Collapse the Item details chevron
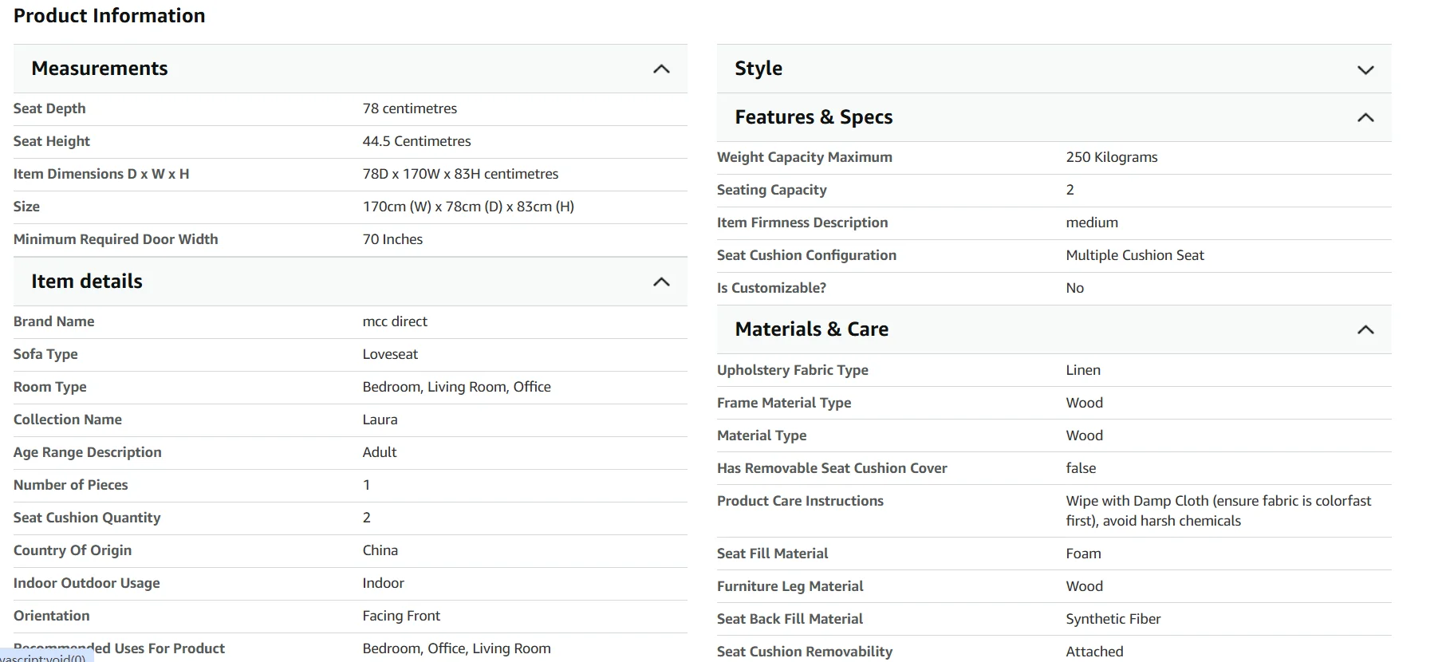This screenshot has height=662, width=1442. point(661,282)
